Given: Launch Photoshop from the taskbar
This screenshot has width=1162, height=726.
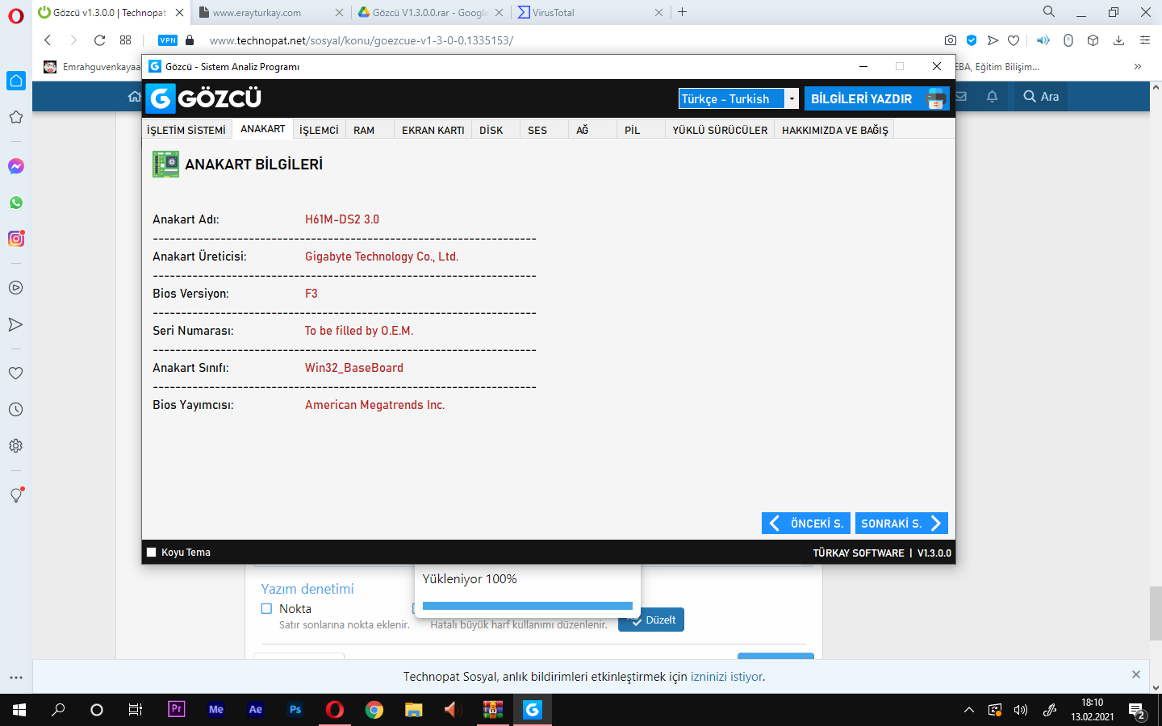Looking at the screenshot, I should 295,710.
